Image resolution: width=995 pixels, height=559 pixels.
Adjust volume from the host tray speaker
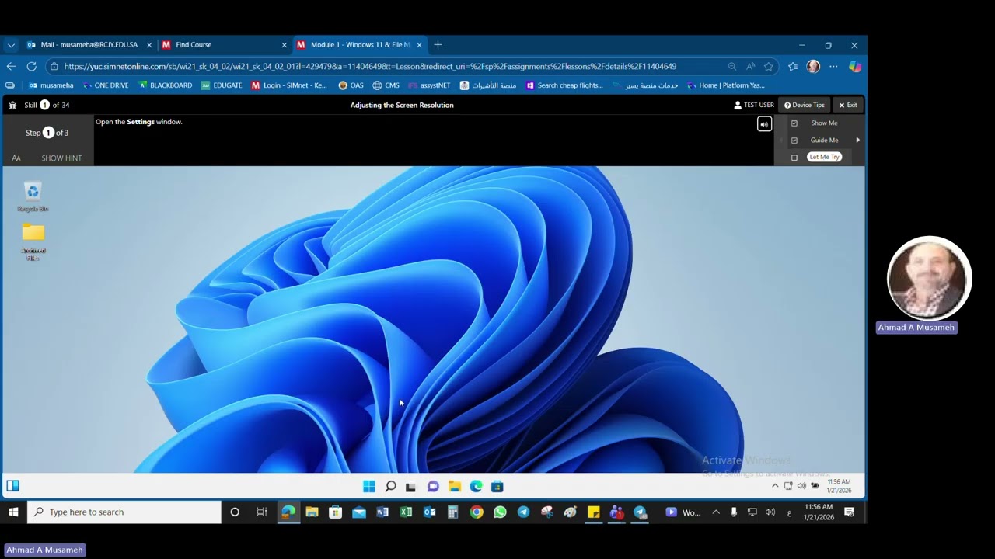coord(770,512)
